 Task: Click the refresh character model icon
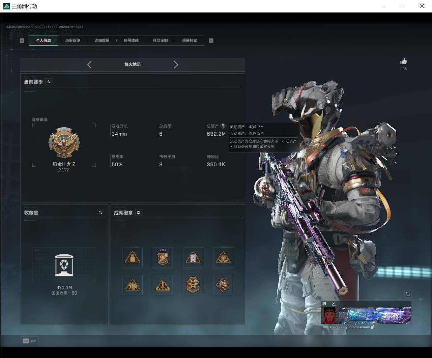coord(408,294)
